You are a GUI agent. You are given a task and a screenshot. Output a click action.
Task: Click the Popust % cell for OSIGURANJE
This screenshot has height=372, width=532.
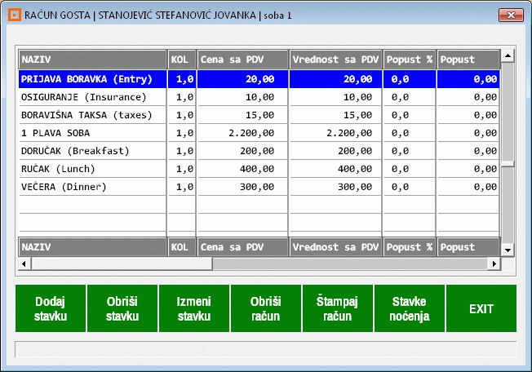410,97
